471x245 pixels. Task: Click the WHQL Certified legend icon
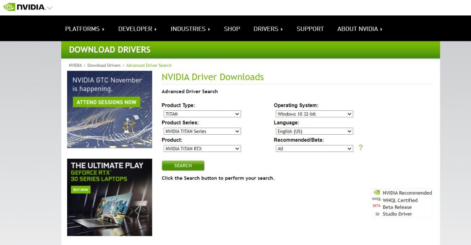pyautogui.click(x=376, y=199)
